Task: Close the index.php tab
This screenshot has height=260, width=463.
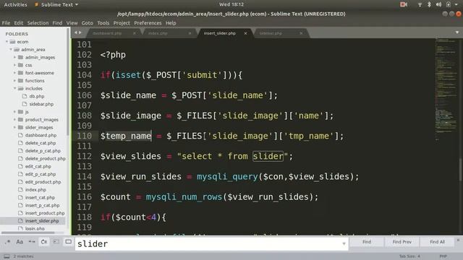Action: tap(190, 33)
